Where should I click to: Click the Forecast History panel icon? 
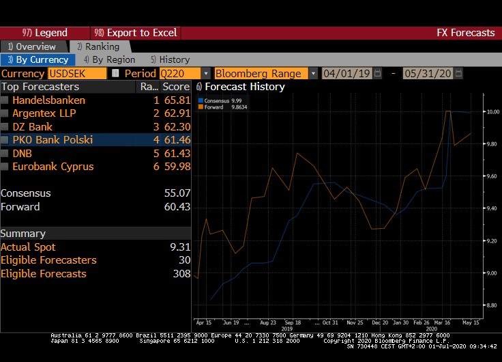click(198, 87)
